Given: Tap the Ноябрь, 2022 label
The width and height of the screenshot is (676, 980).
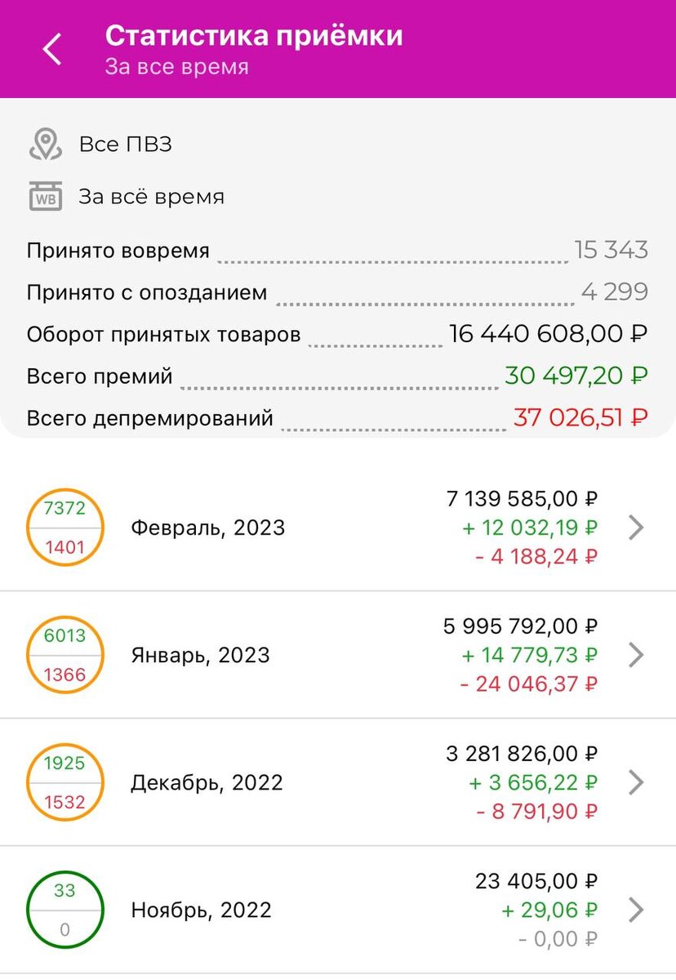Looking at the screenshot, I should pyautogui.click(x=201, y=910).
